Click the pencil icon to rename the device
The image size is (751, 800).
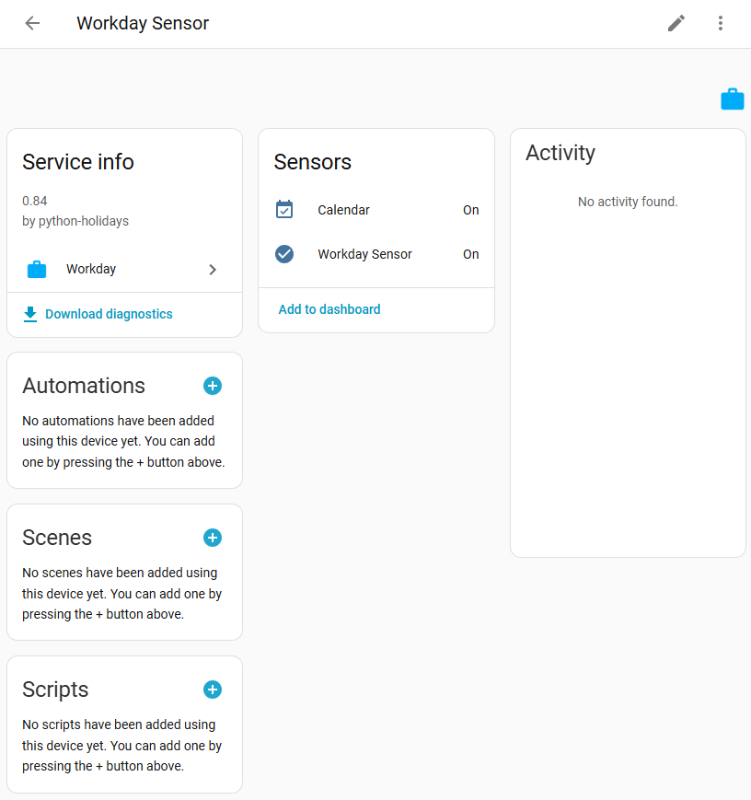[676, 23]
